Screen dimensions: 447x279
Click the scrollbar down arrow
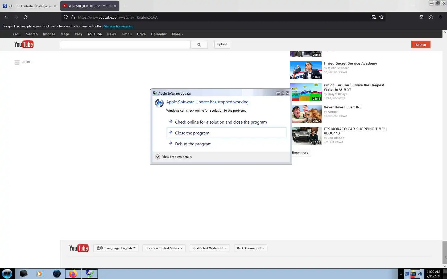(445, 266)
